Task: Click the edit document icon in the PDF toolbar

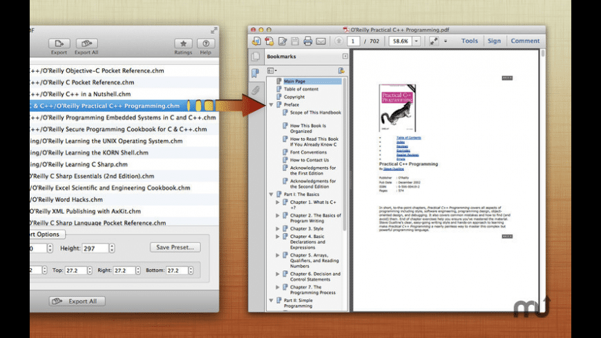Action: tap(283, 41)
